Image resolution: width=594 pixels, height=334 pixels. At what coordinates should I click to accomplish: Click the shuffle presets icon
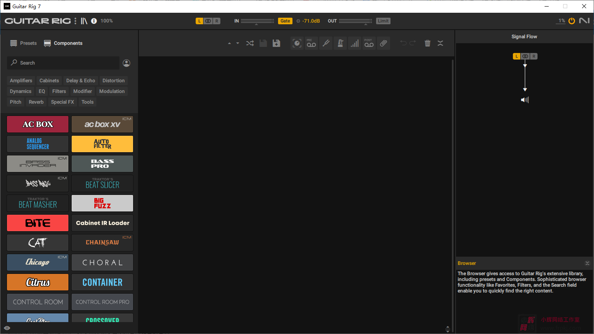[x=250, y=43]
